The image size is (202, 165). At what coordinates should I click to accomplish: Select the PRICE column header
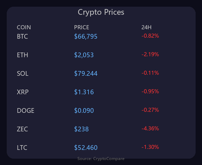pyautogui.click(x=82, y=27)
